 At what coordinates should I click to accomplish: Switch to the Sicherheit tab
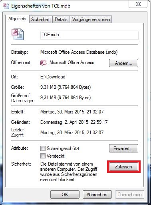coord(40,20)
